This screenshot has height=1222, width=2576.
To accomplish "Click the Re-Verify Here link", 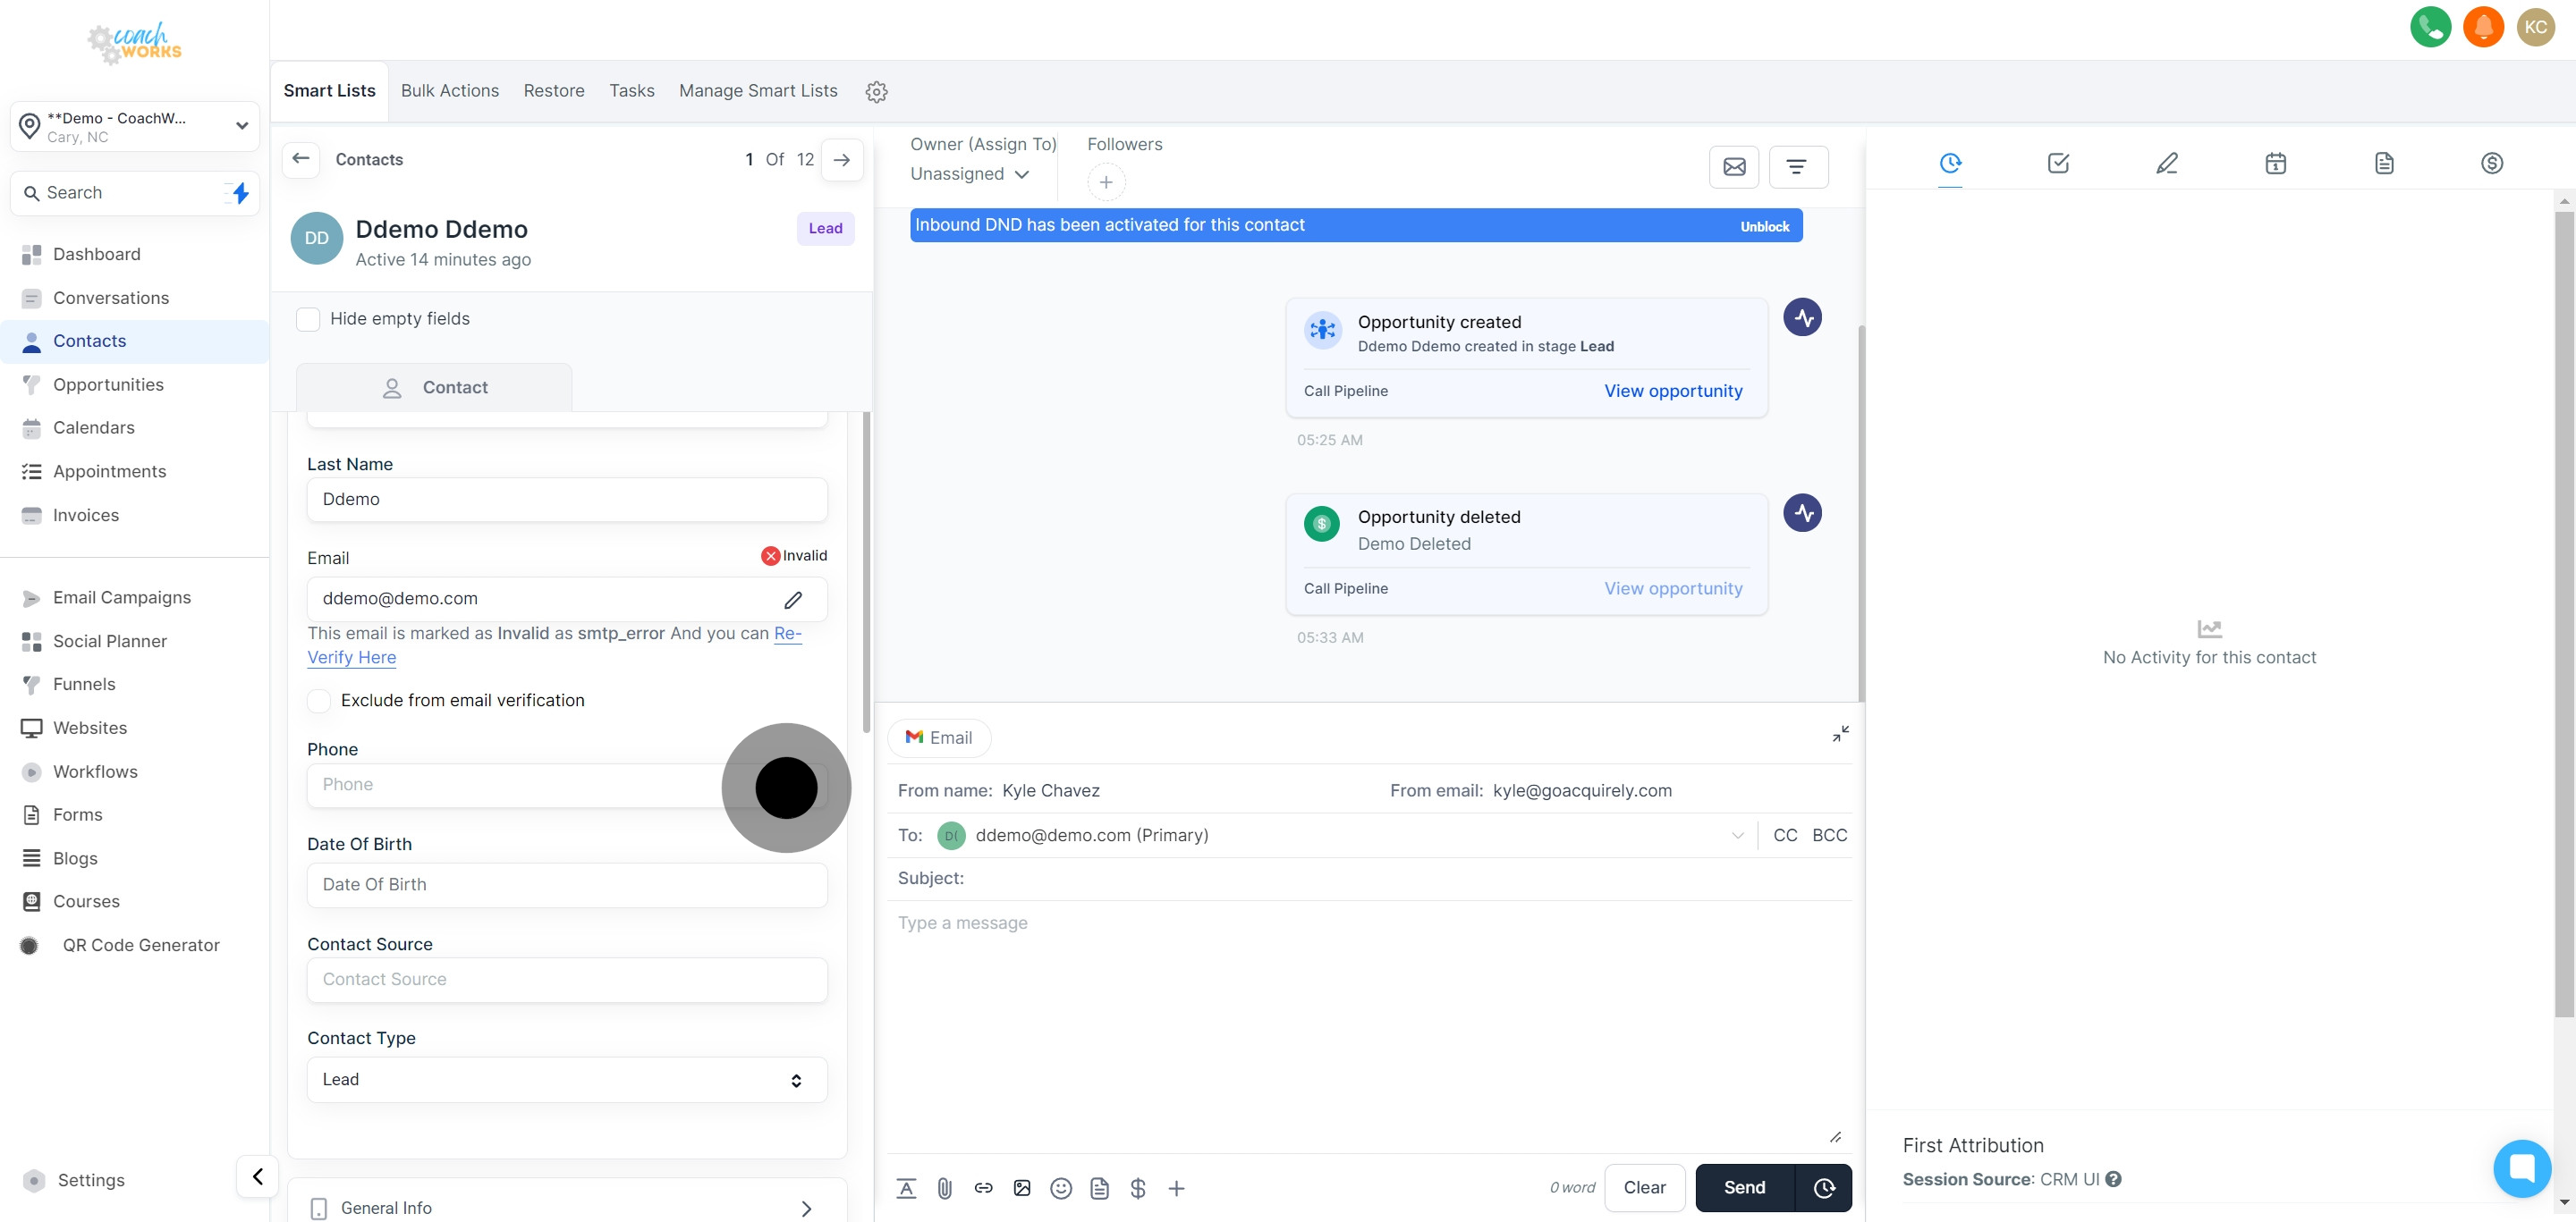I will click(352, 657).
